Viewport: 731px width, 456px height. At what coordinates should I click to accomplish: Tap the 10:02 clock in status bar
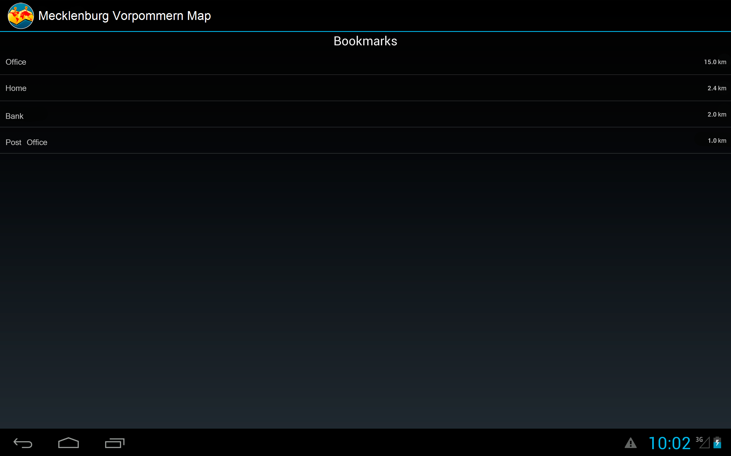tap(669, 443)
